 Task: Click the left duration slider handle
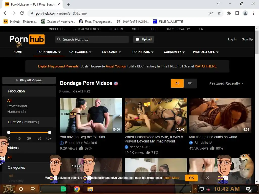(9, 132)
